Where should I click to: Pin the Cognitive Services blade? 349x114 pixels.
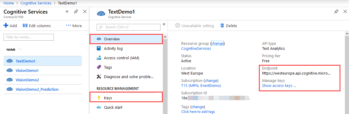[x=76, y=12]
